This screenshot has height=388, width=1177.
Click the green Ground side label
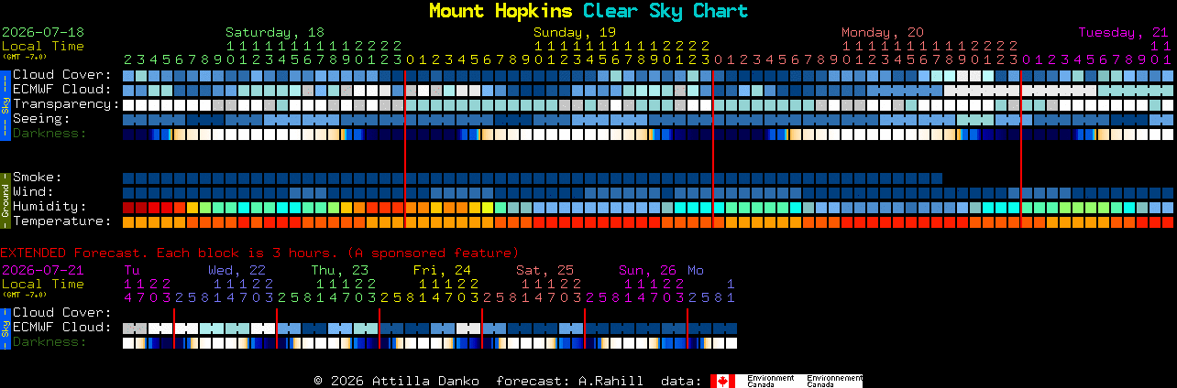[5, 199]
